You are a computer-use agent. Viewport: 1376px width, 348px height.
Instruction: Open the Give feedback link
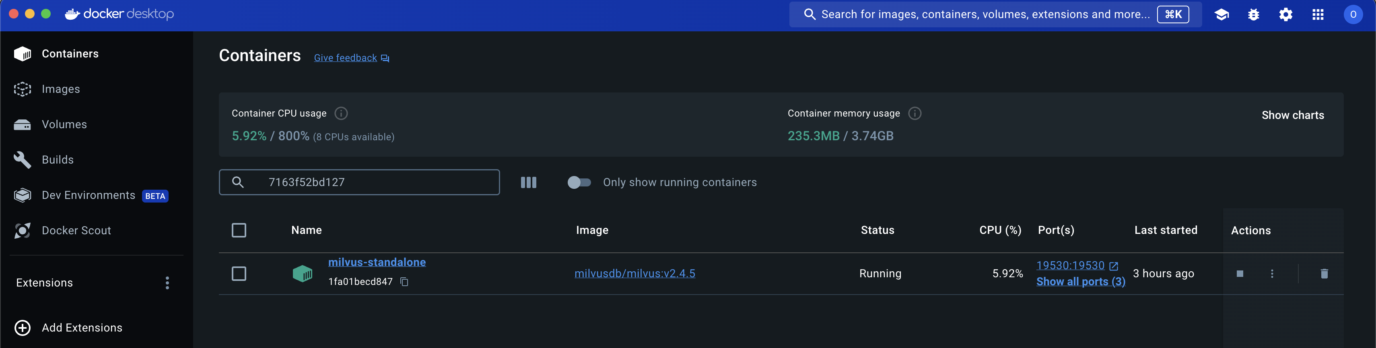(345, 57)
